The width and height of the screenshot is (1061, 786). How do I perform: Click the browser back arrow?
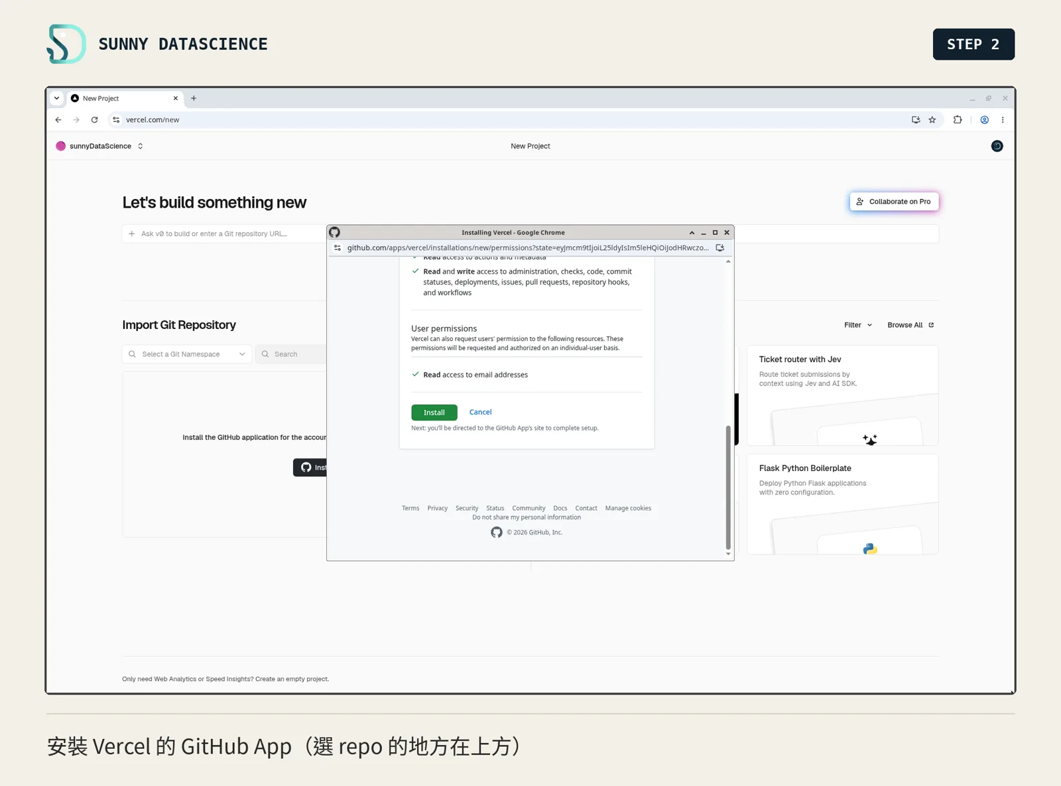[58, 120]
